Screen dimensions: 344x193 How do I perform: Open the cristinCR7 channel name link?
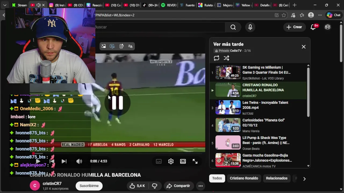click(x=52, y=184)
